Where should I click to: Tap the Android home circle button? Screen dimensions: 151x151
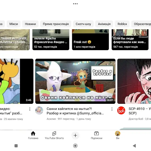click(x=75, y=146)
